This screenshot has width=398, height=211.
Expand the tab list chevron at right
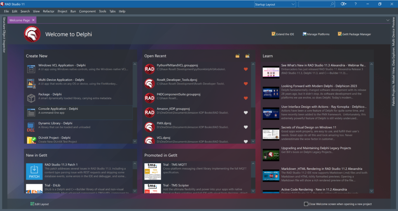tap(388, 20)
